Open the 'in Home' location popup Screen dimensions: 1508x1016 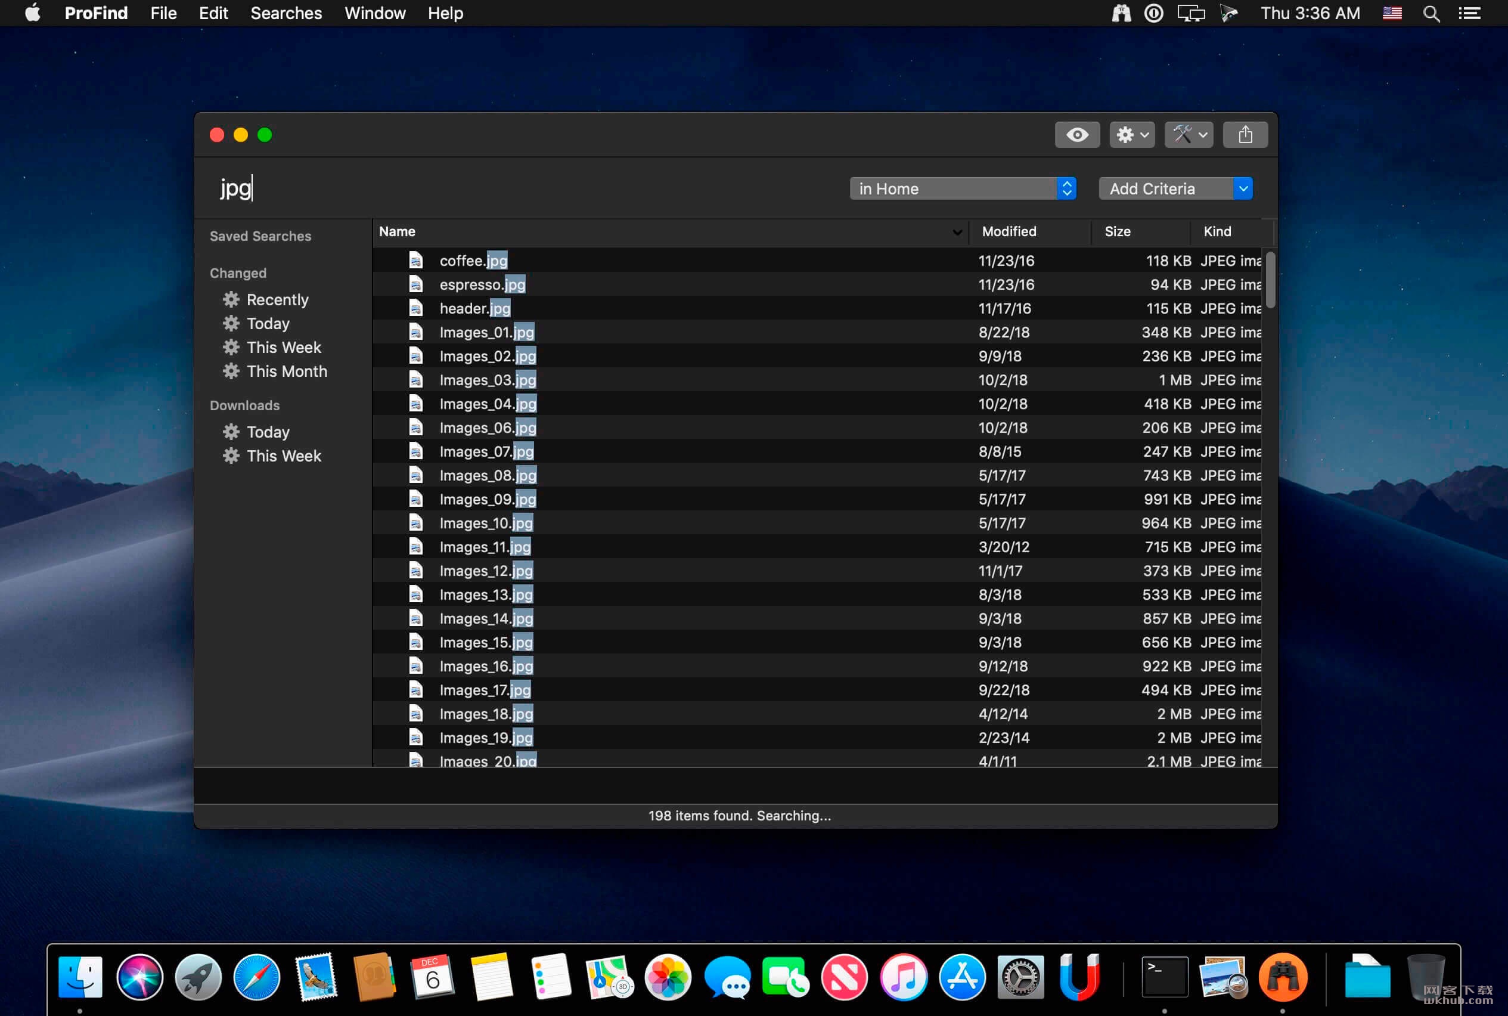coord(963,188)
